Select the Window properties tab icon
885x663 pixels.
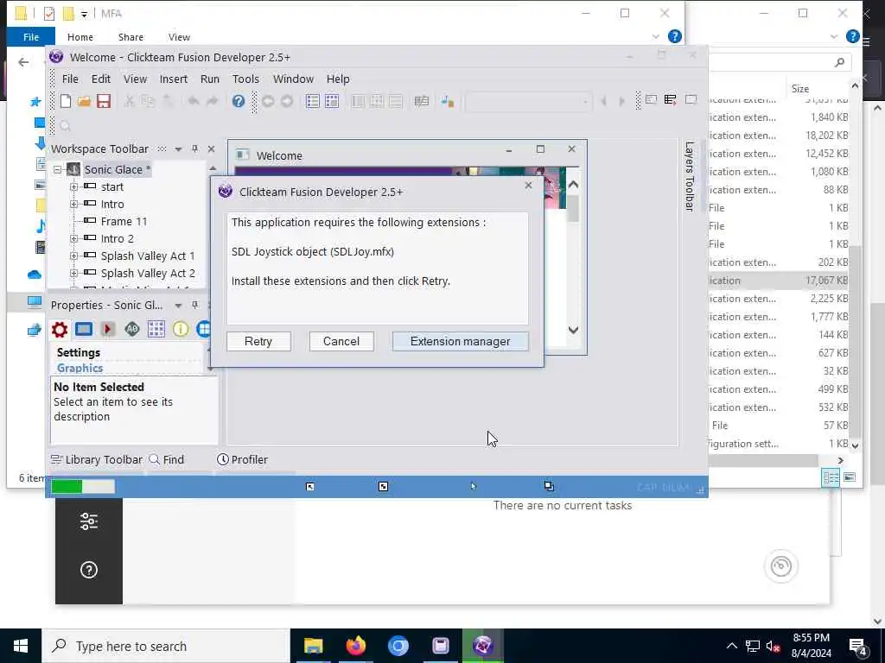coord(84,329)
